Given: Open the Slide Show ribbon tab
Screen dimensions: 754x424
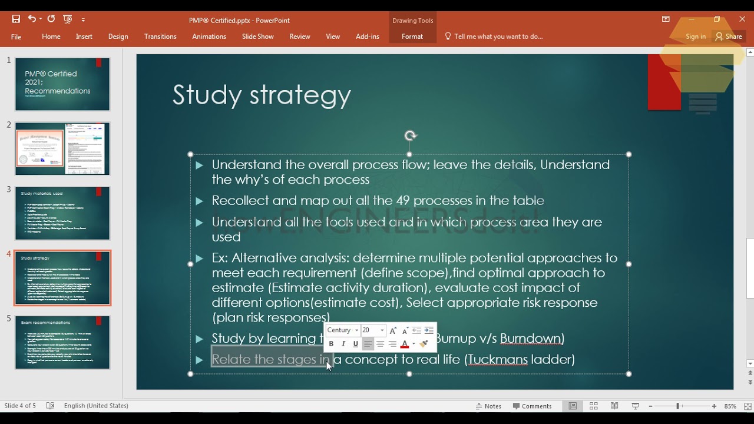Looking at the screenshot, I should [258, 37].
